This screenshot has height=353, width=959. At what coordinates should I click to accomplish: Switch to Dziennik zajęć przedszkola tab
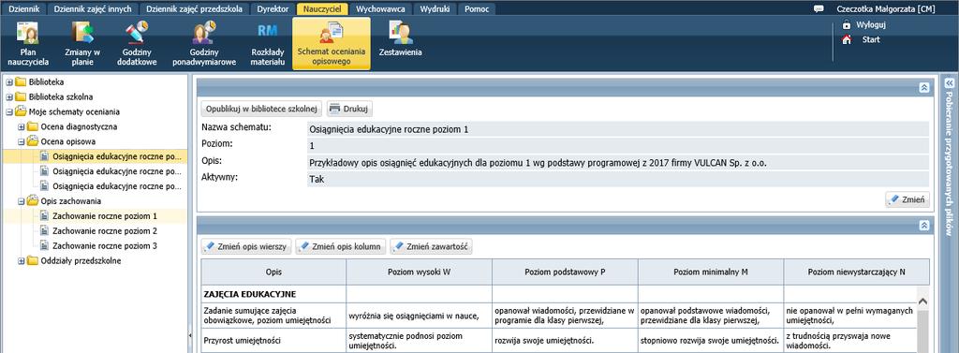point(195,9)
